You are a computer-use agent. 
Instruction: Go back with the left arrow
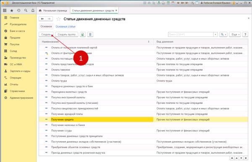[x=42, y=19]
